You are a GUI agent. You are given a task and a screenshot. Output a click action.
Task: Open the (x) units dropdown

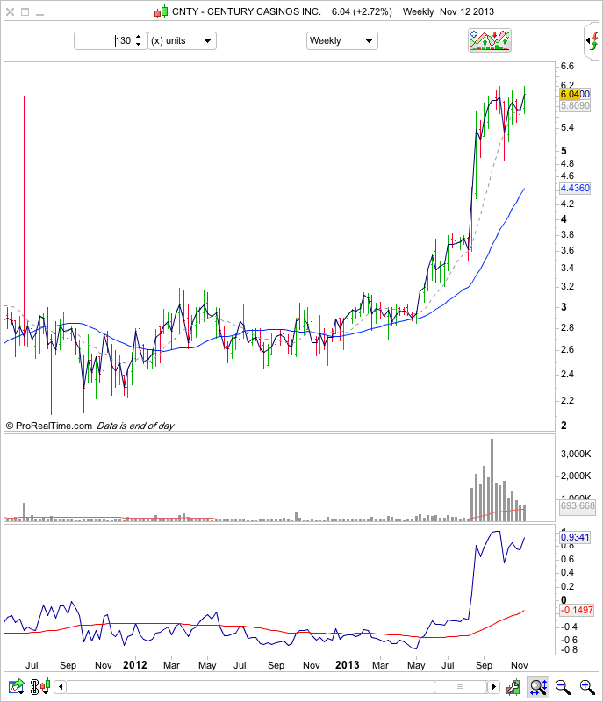click(x=182, y=40)
